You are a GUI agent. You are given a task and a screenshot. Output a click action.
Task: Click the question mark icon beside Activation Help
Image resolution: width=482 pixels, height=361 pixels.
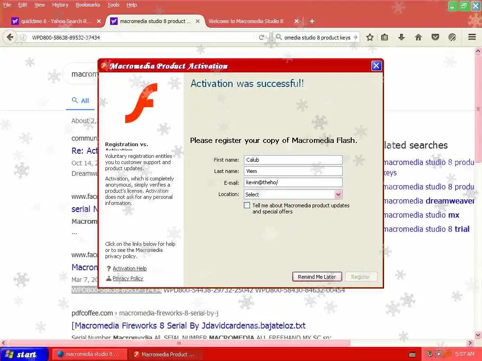(109, 268)
